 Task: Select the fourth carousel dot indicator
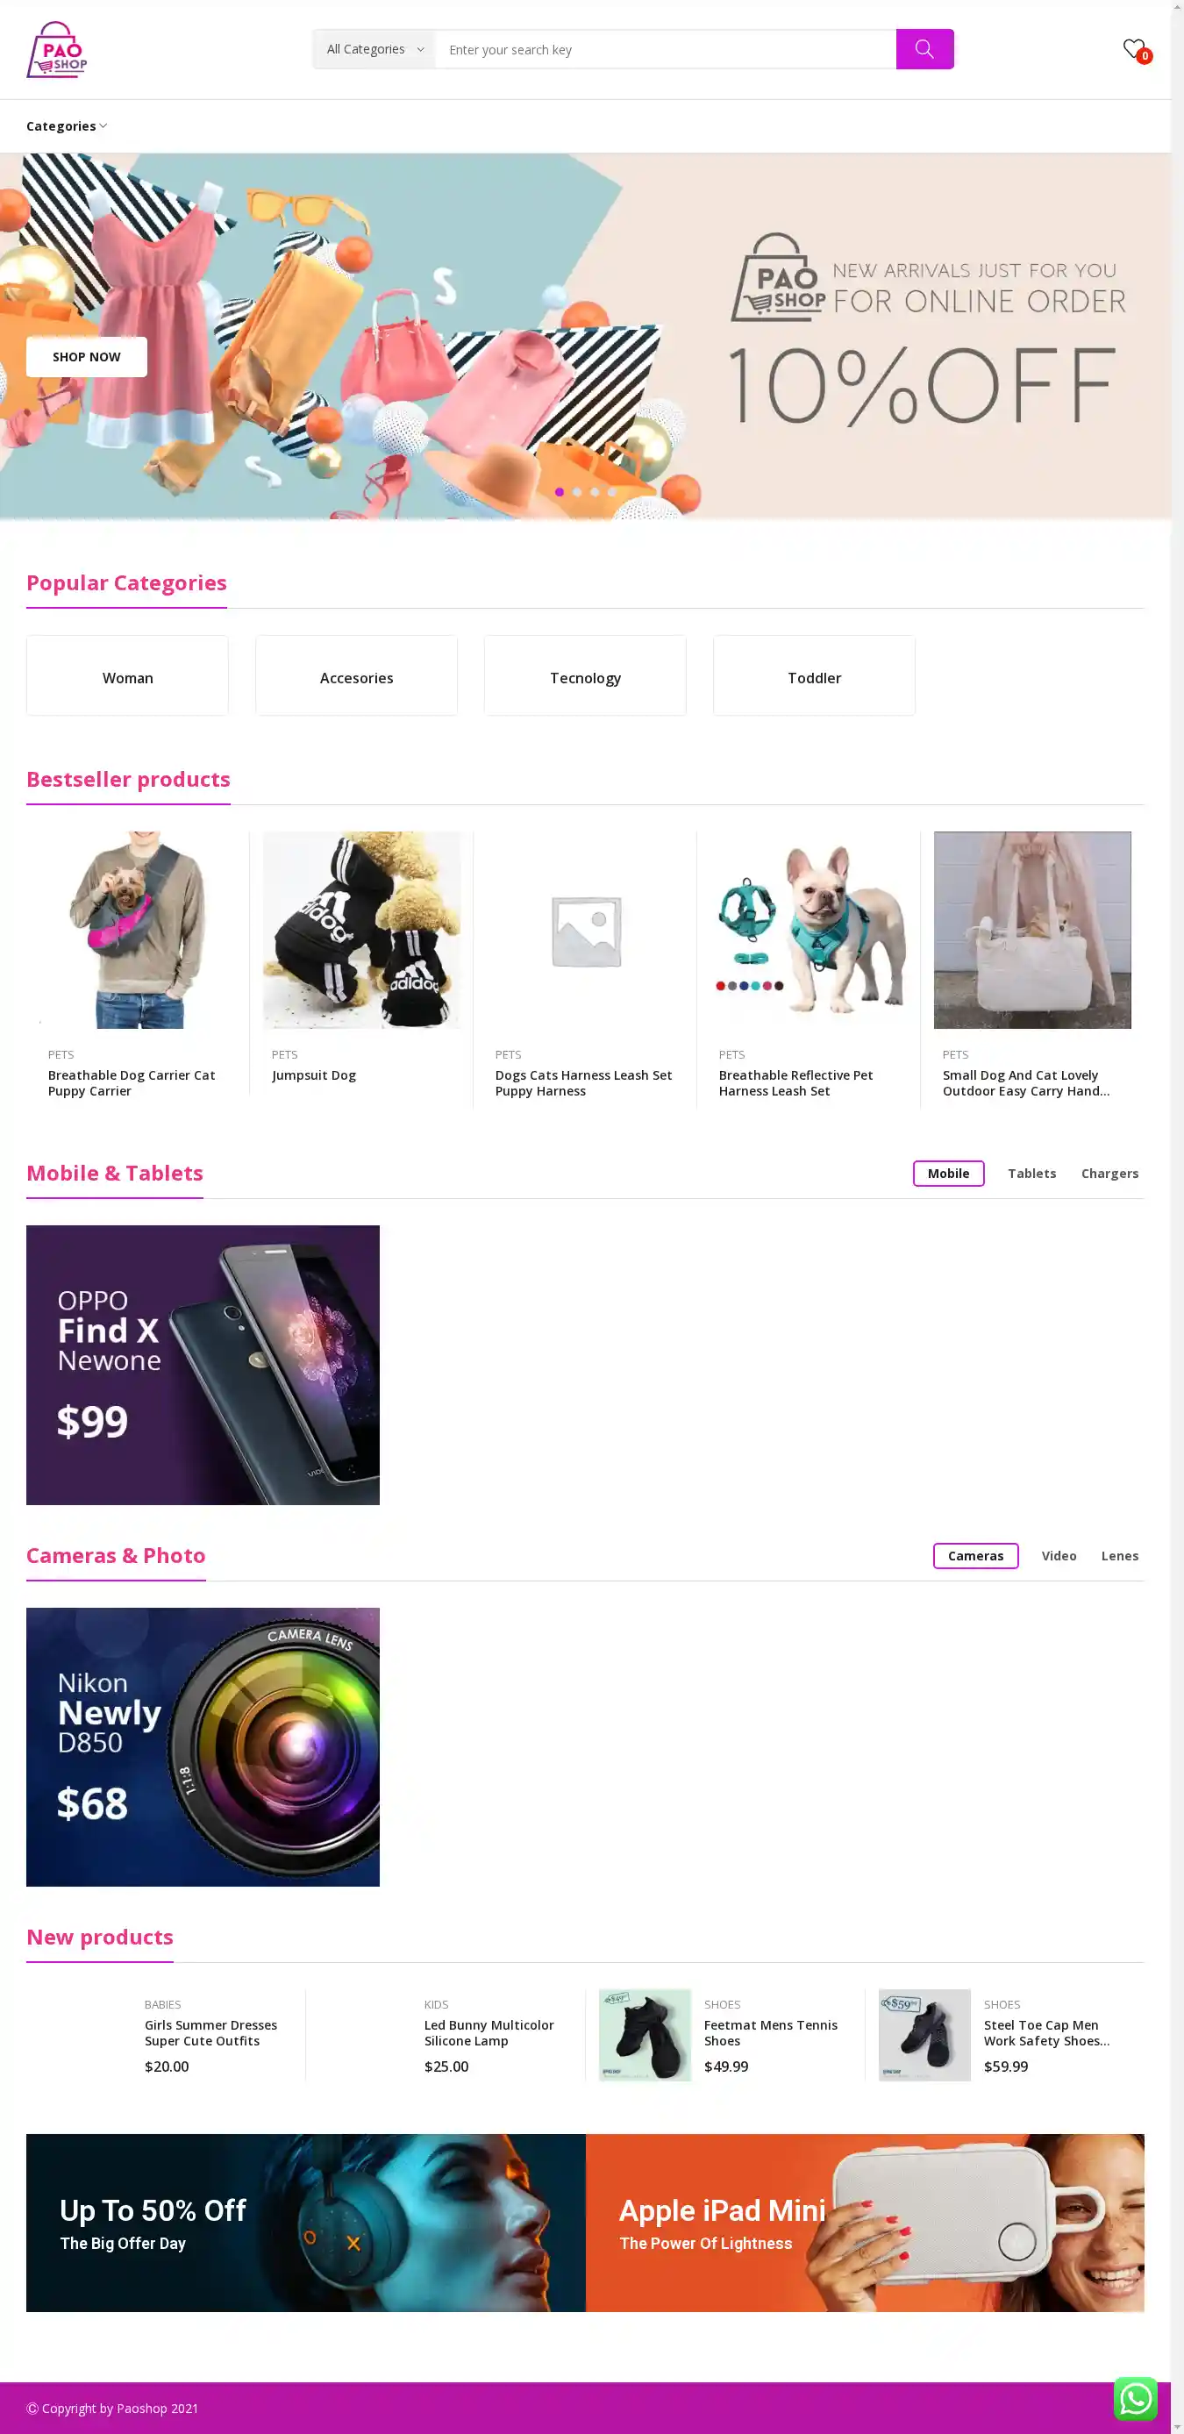click(x=612, y=491)
